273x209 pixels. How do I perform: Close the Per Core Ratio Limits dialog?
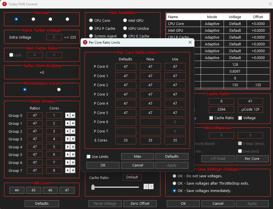pos(190,42)
